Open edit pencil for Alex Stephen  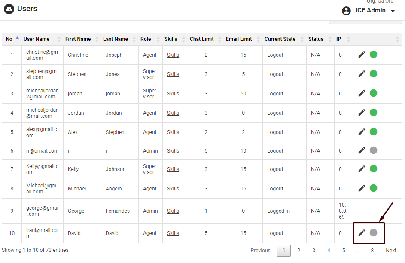pos(362,132)
